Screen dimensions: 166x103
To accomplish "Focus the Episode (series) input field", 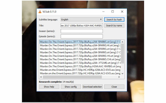I will click(82, 36).
